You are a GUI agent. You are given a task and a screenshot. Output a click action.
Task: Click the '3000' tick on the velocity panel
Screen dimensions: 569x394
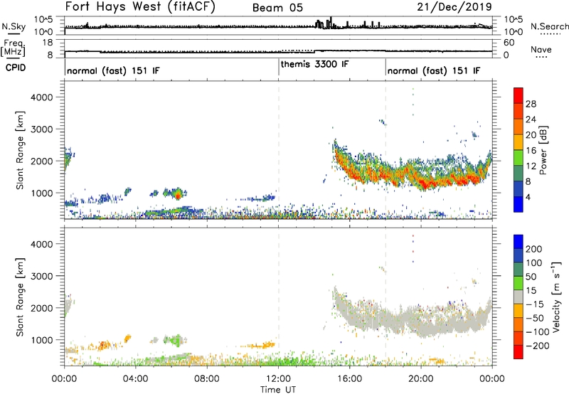click(42, 276)
